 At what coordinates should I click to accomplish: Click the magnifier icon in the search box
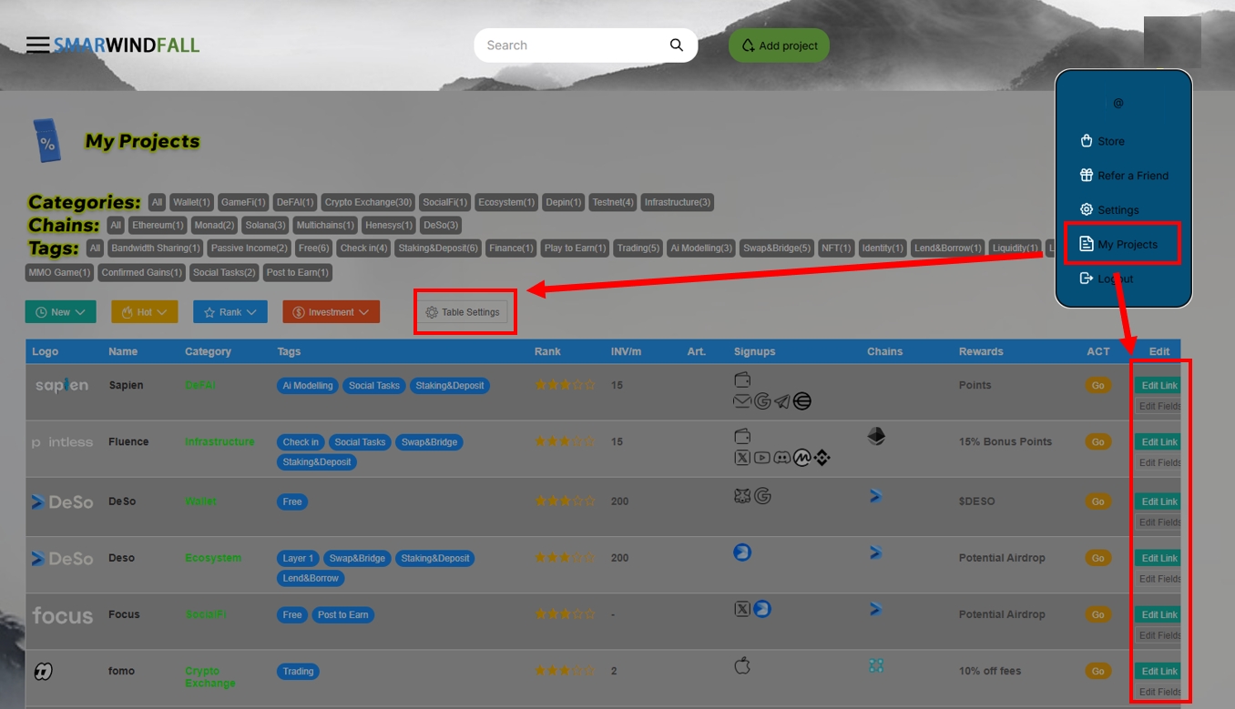676,45
